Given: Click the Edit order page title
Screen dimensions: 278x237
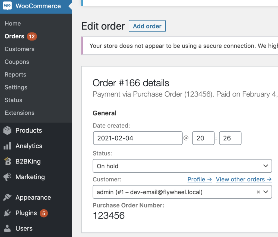Looking at the screenshot, I should (103, 26).
